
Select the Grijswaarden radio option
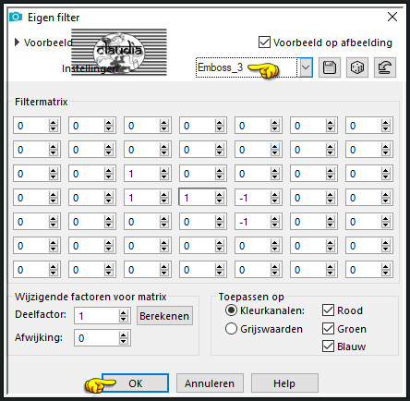coord(231,329)
